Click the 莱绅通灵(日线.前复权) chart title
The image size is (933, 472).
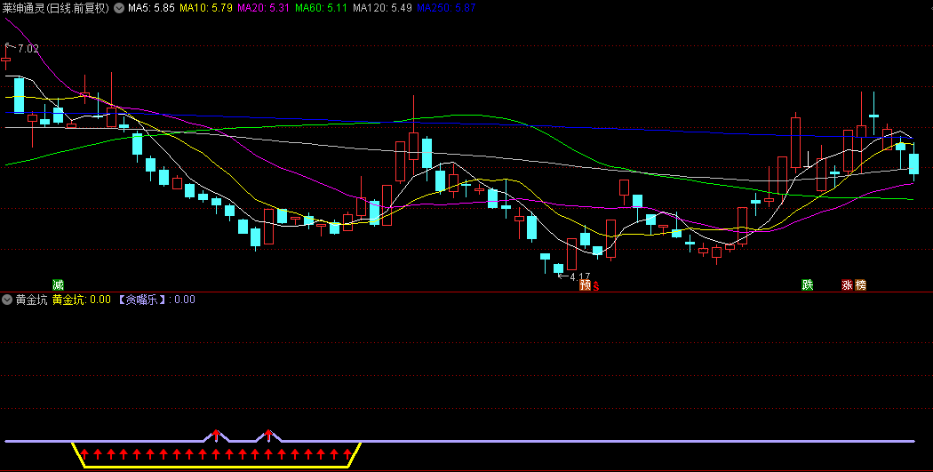point(56,8)
